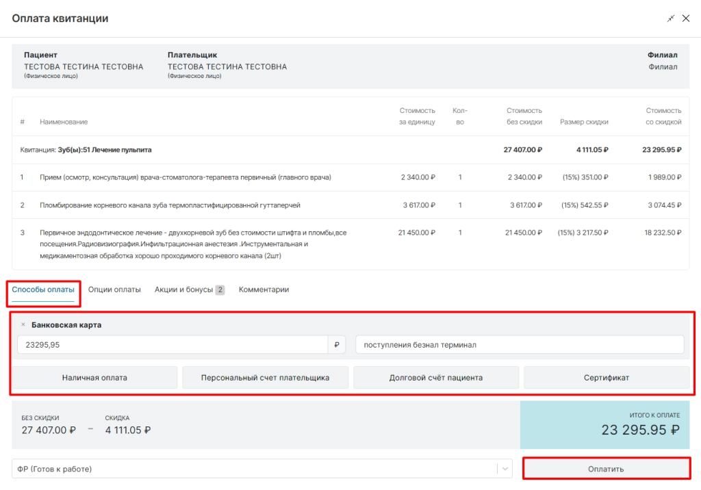Select Долговой счёт пациента option

[x=436, y=377]
